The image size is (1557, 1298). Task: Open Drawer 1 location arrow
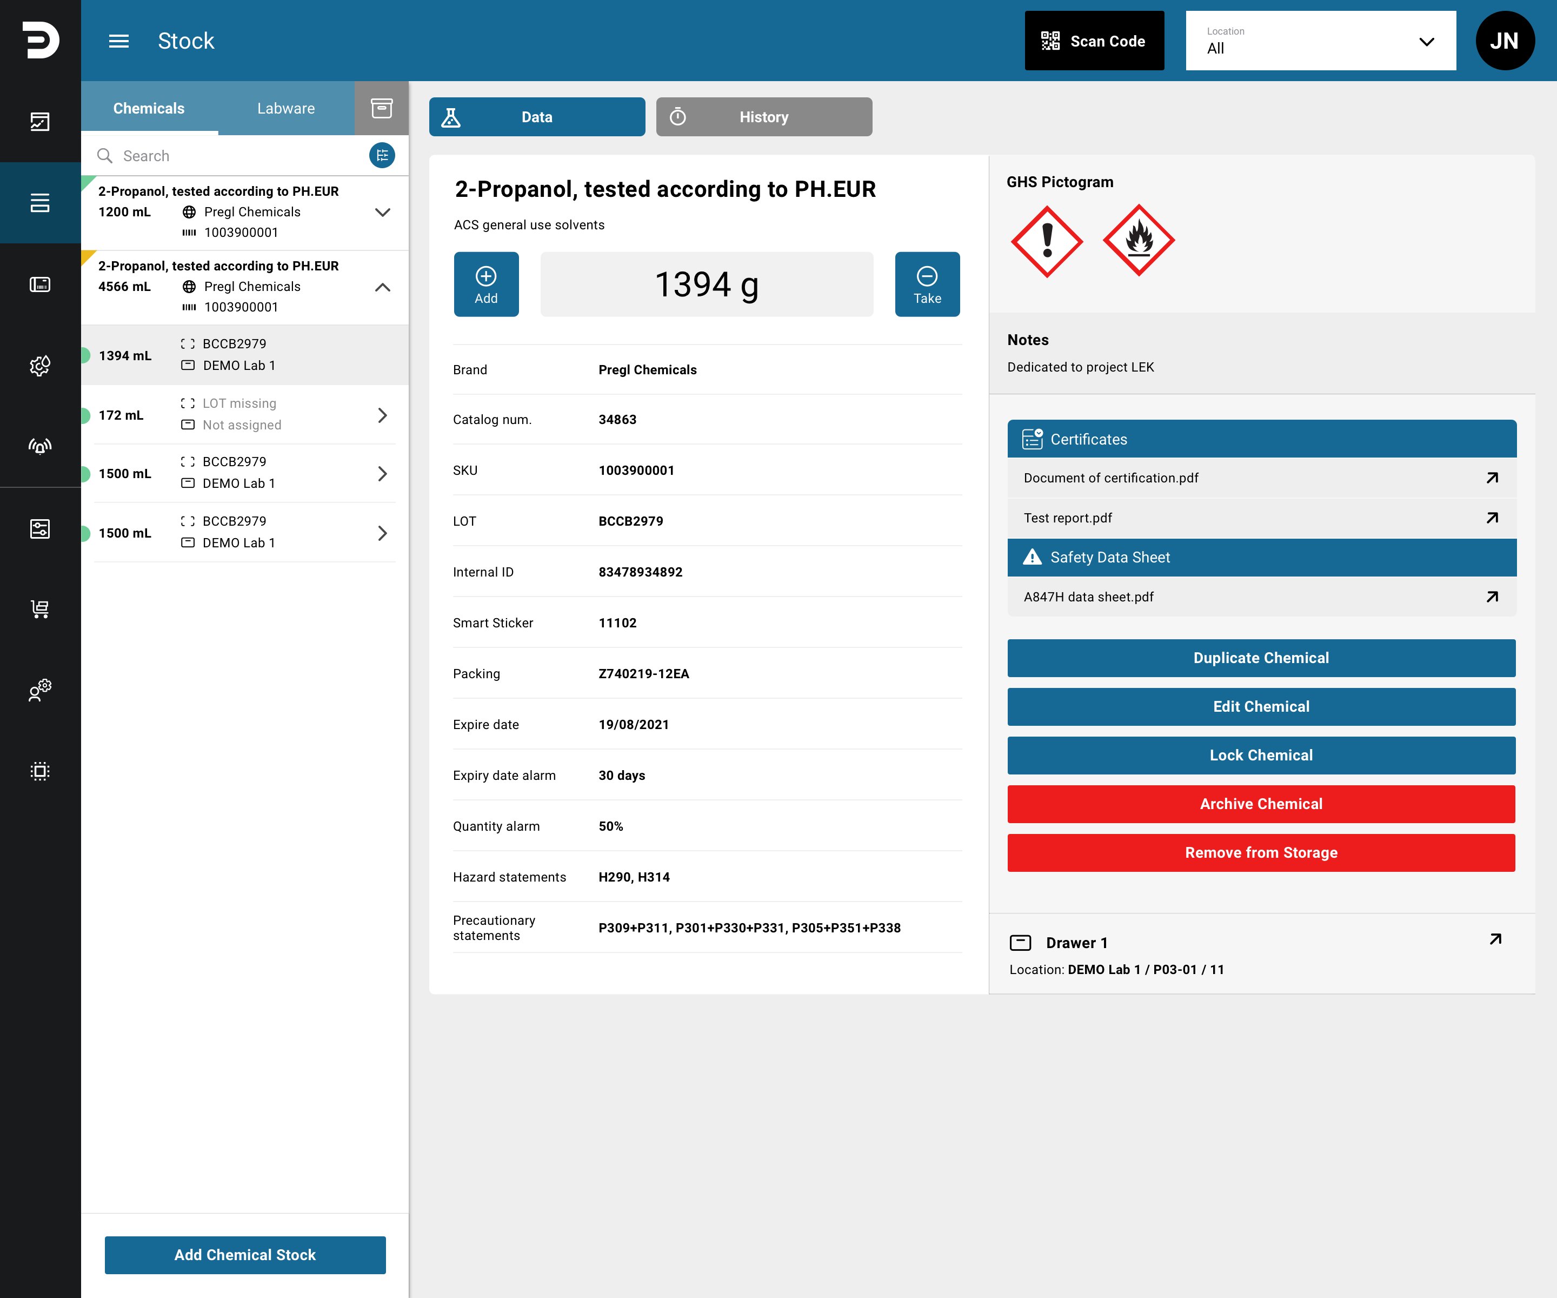pos(1495,939)
